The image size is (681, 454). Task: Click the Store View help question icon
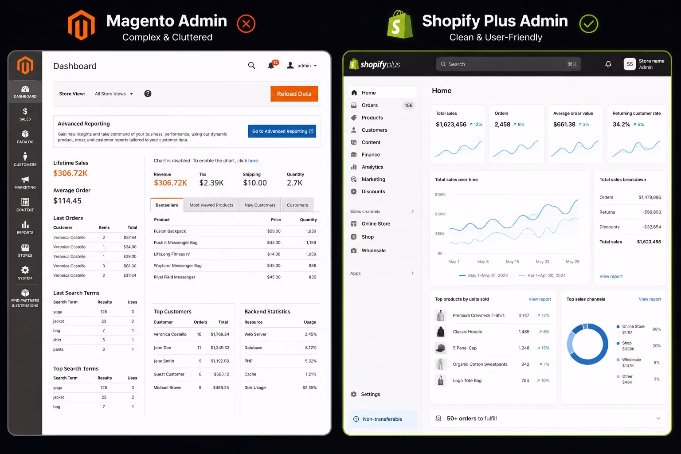[x=148, y=94]
